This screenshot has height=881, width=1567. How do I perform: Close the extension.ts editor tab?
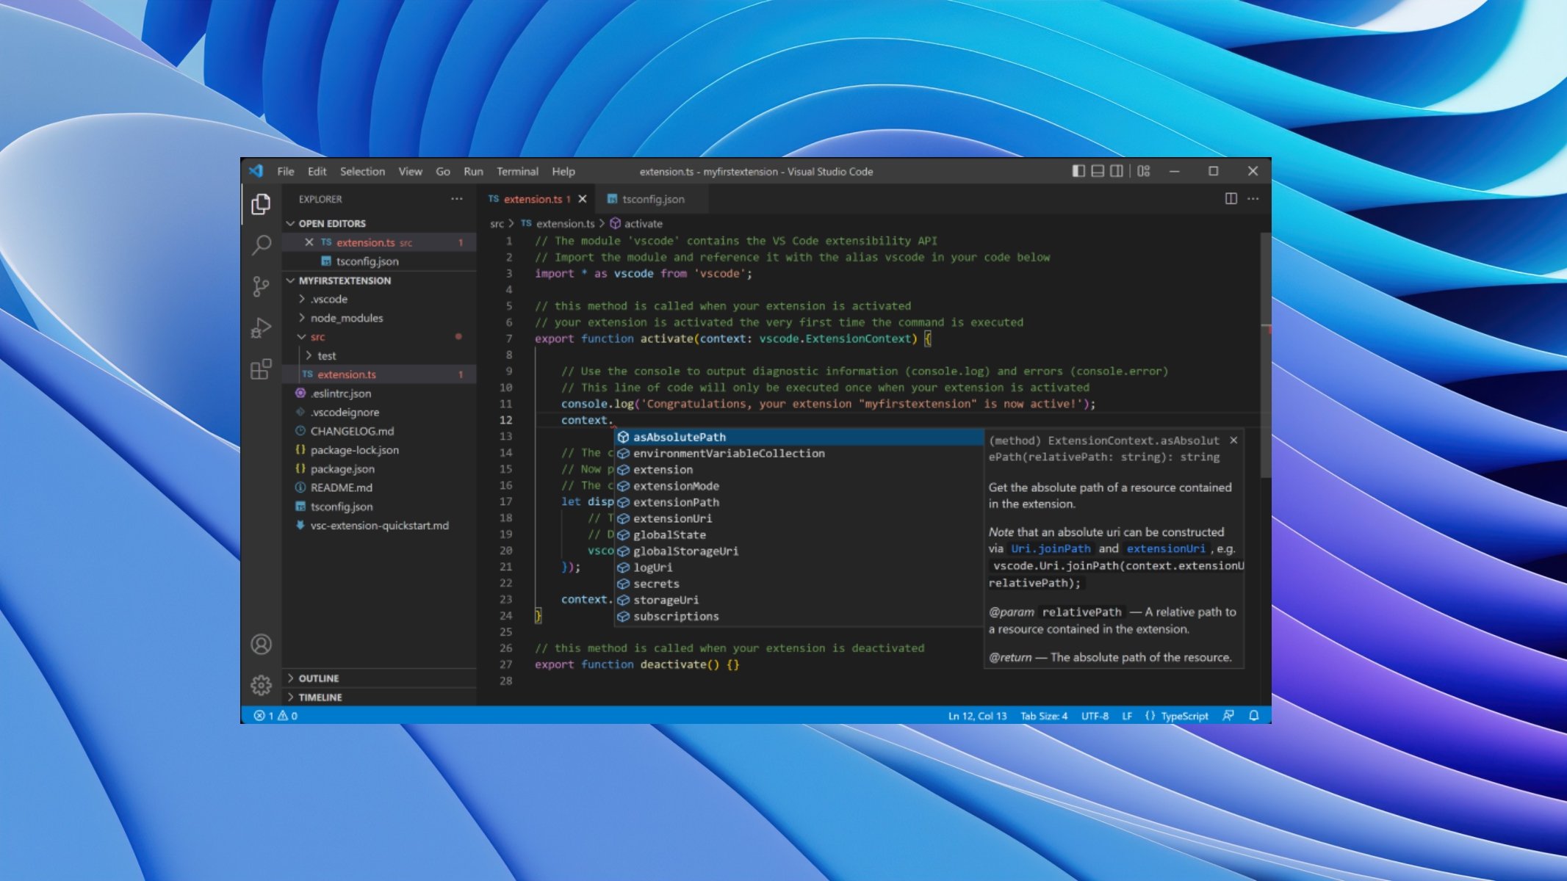pyautogui.click(x=583, y=199)
